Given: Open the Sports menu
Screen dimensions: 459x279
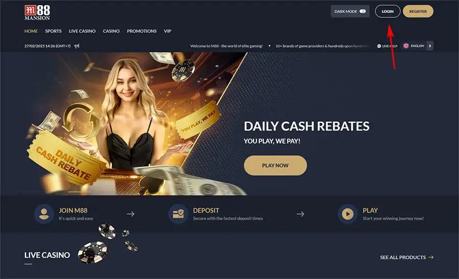Looking at the screenshot, I should tap(53, 31).
